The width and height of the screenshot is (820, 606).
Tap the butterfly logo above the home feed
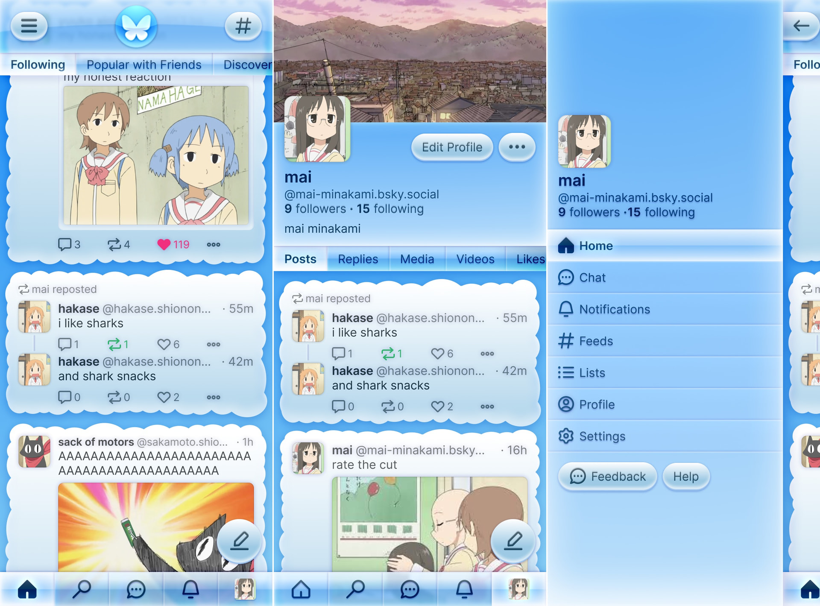point(136,26)
